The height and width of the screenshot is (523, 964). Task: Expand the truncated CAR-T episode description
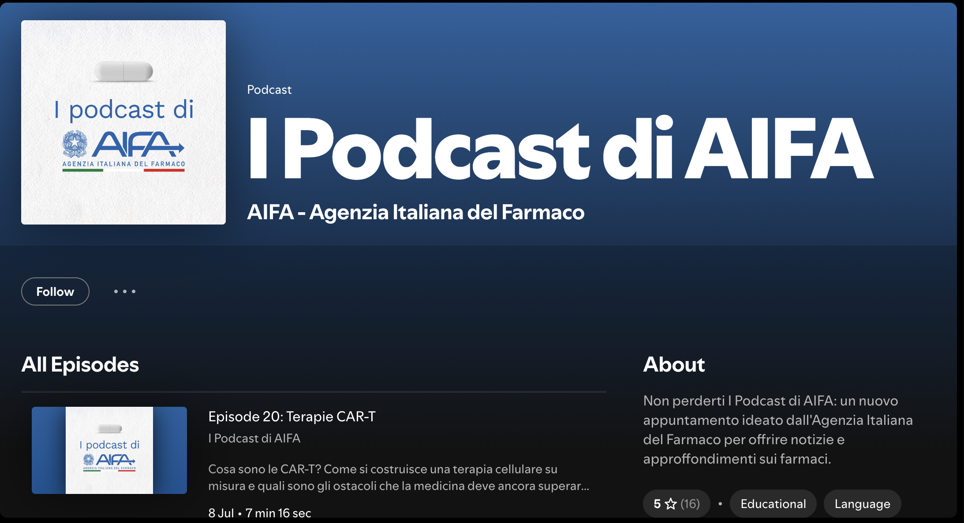[x=399, y=477]
